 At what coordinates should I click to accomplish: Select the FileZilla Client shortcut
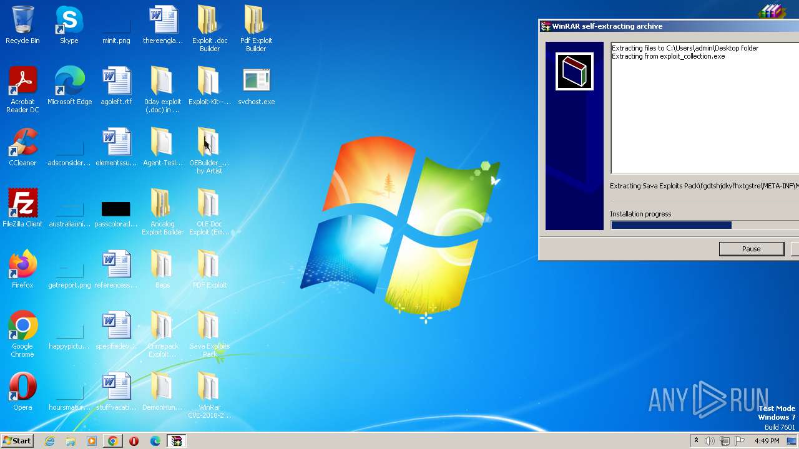point(22,208)
